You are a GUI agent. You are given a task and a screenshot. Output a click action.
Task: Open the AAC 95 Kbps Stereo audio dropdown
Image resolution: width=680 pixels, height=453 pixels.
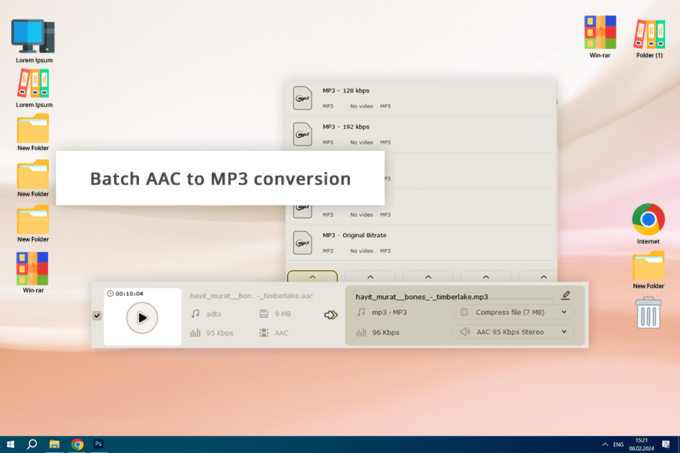[x=513, y=332]
